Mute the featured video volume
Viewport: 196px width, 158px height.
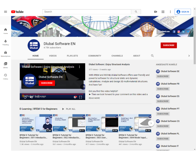point(31,97)
